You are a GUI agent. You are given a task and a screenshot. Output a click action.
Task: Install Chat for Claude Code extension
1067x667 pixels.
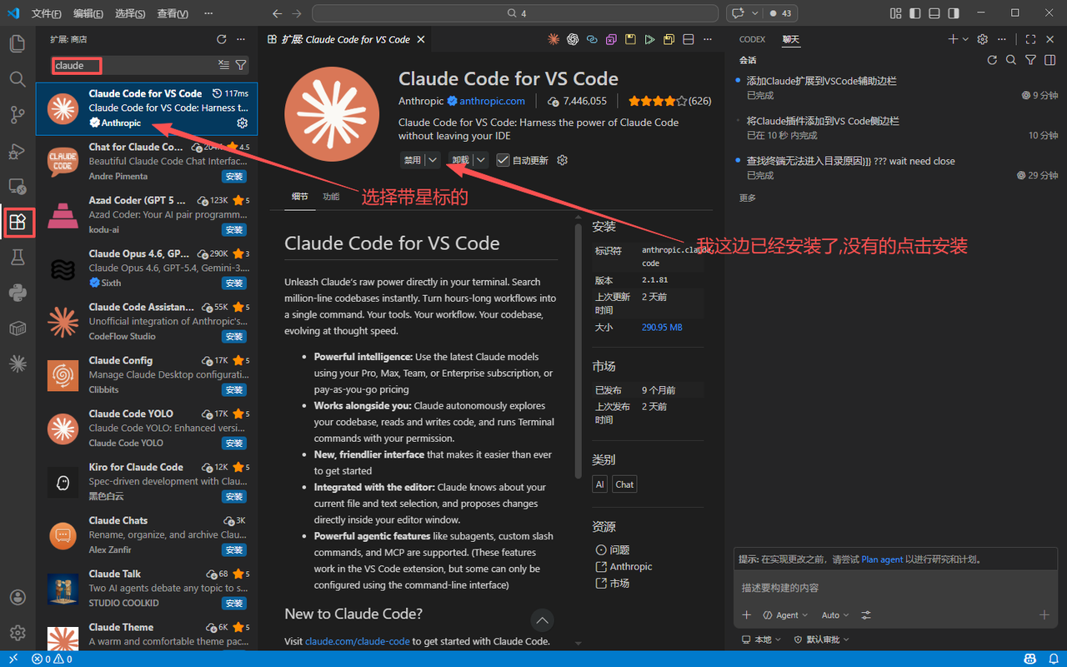pyautogui.click(x=234, y=177)
